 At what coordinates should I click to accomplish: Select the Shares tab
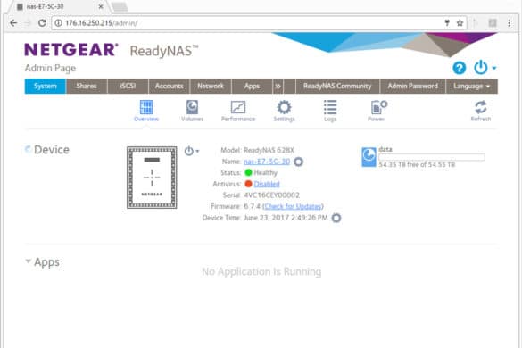click(87, 86)
